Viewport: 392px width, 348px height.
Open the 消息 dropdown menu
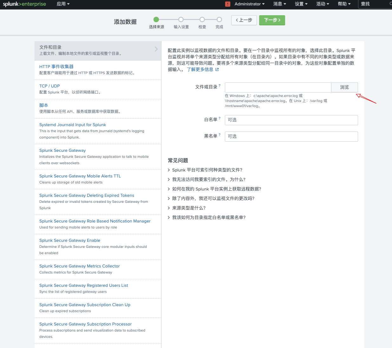[280, 4]
